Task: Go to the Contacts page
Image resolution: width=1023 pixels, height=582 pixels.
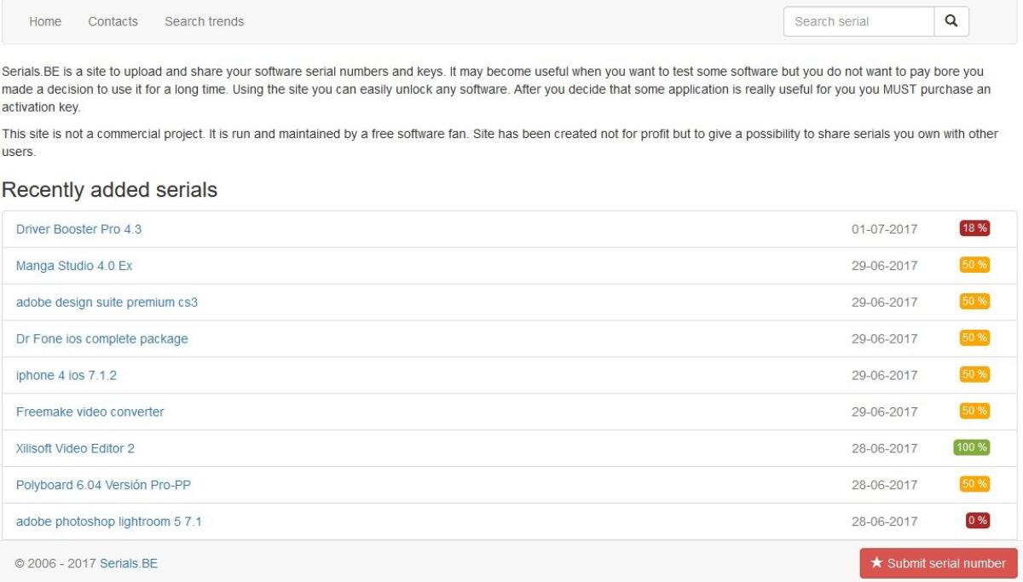Action: point(113,21)
